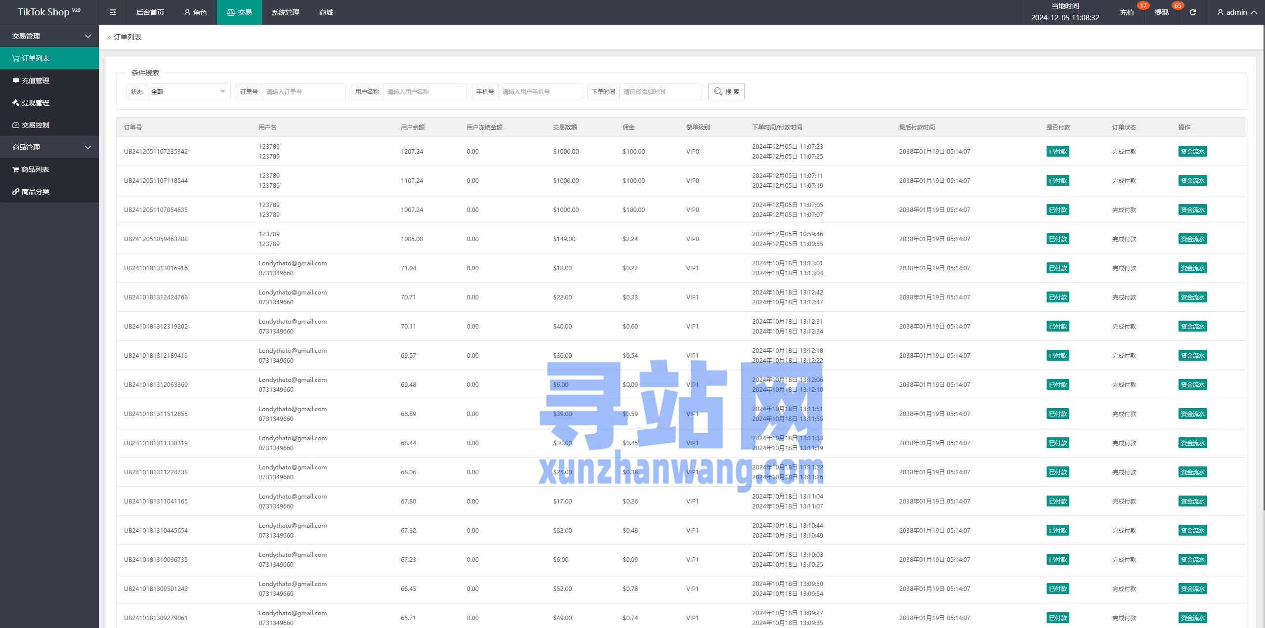The image size is (1265, 628).
Task: Go to the 后台首页 top menu
Action: (x=150, y=12)
